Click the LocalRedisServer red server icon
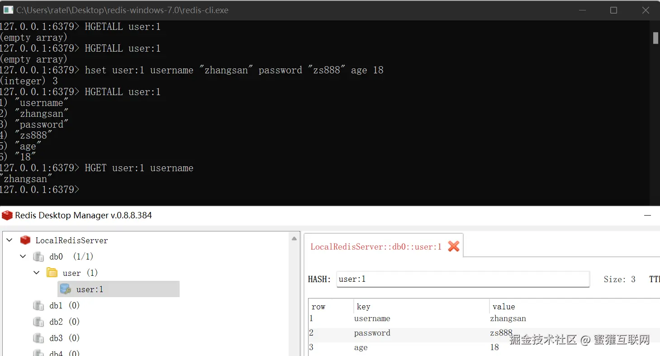The height and width of the screenshot is (356, 660). [25, 240]
